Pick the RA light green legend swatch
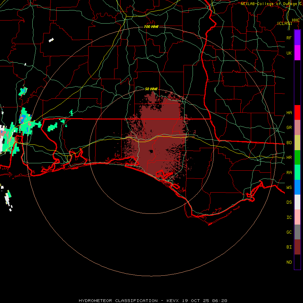The width and height of the screenshot is (303, 303). point(297,172)
